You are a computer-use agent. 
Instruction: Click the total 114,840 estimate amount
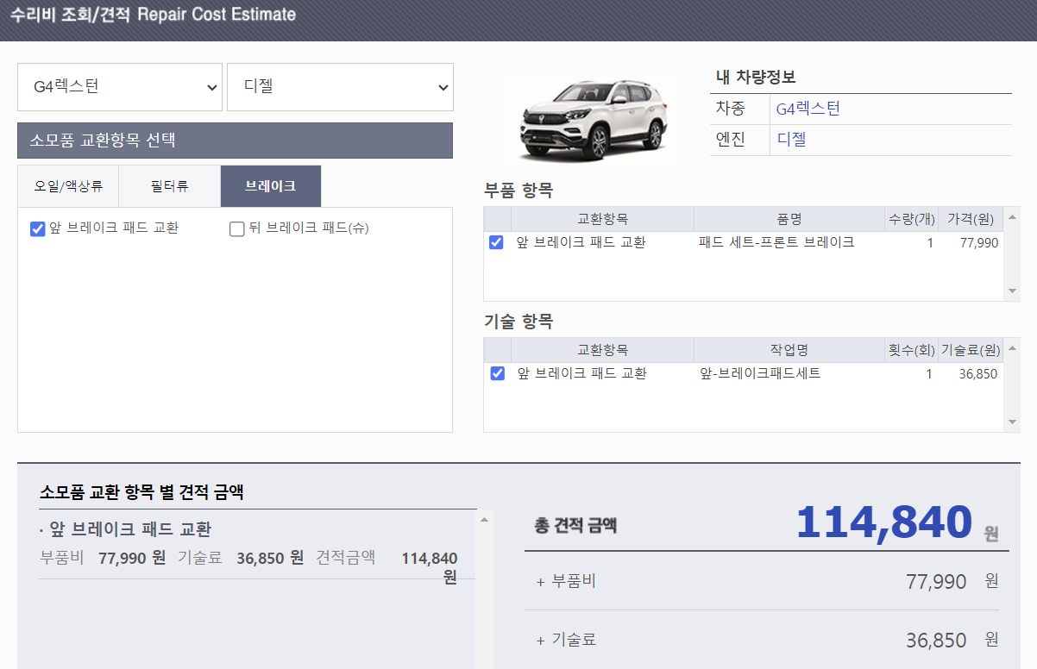point(884,522)
